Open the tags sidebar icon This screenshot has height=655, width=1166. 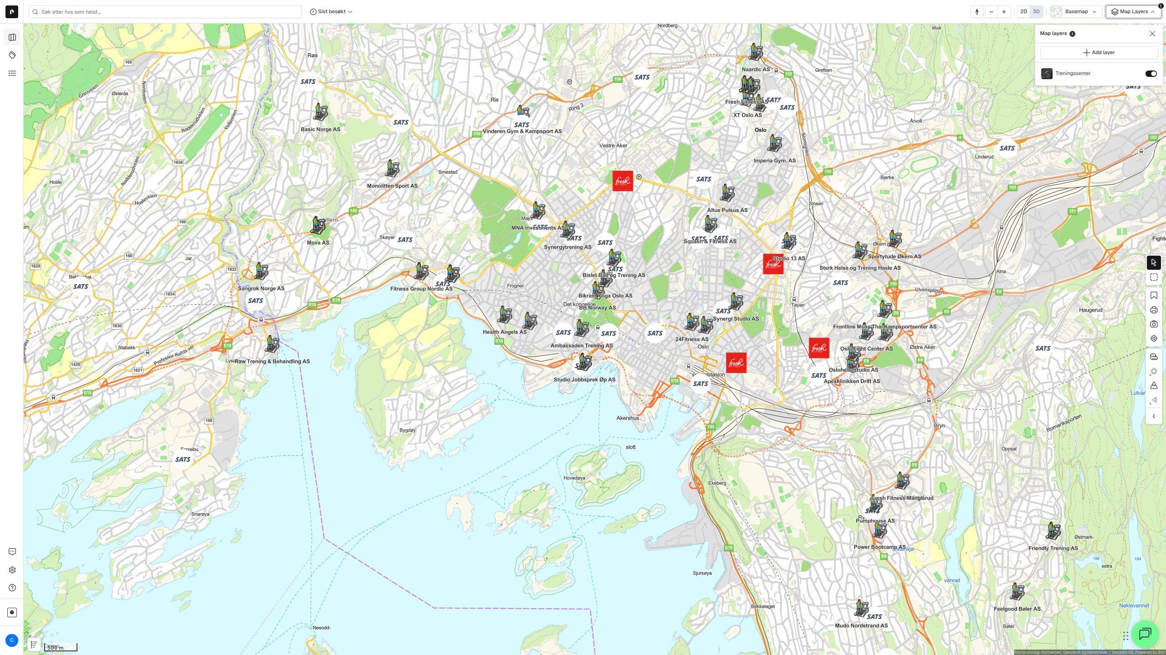tap(12, 55)
